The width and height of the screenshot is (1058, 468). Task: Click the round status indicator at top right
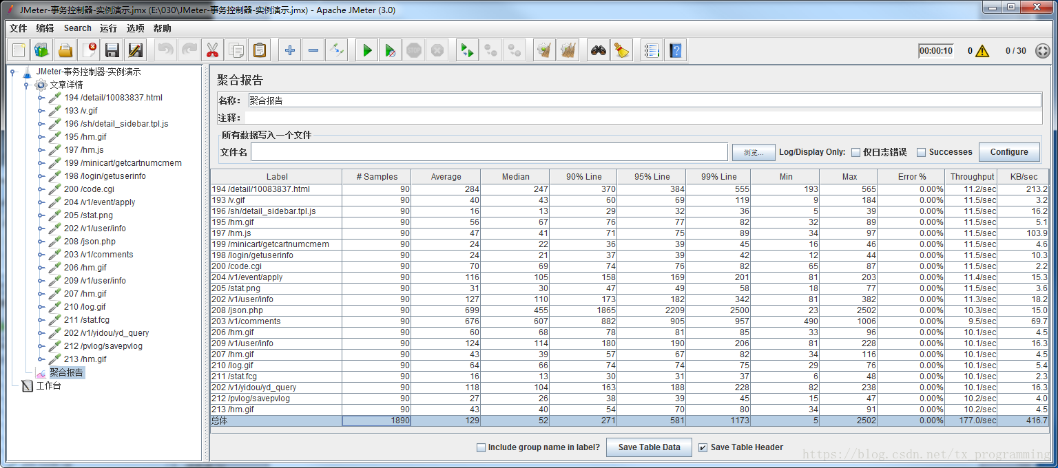point(1043,51)
